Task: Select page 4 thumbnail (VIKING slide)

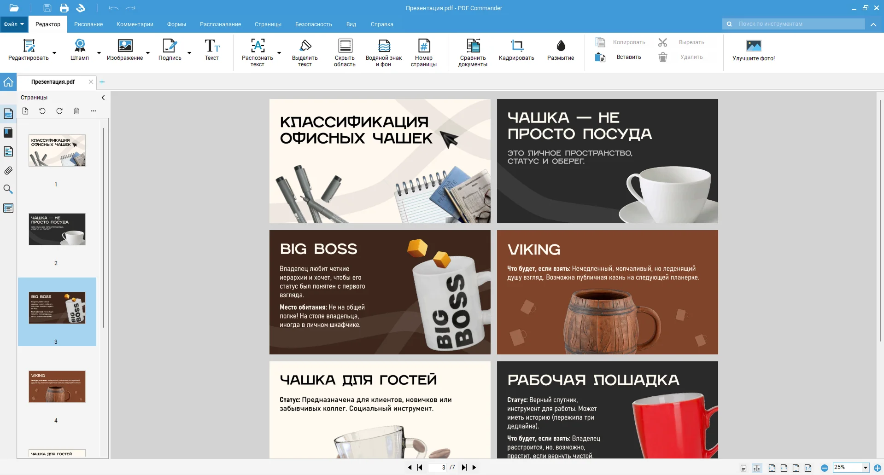Action: pyautogui.click(x=56, y=387)
